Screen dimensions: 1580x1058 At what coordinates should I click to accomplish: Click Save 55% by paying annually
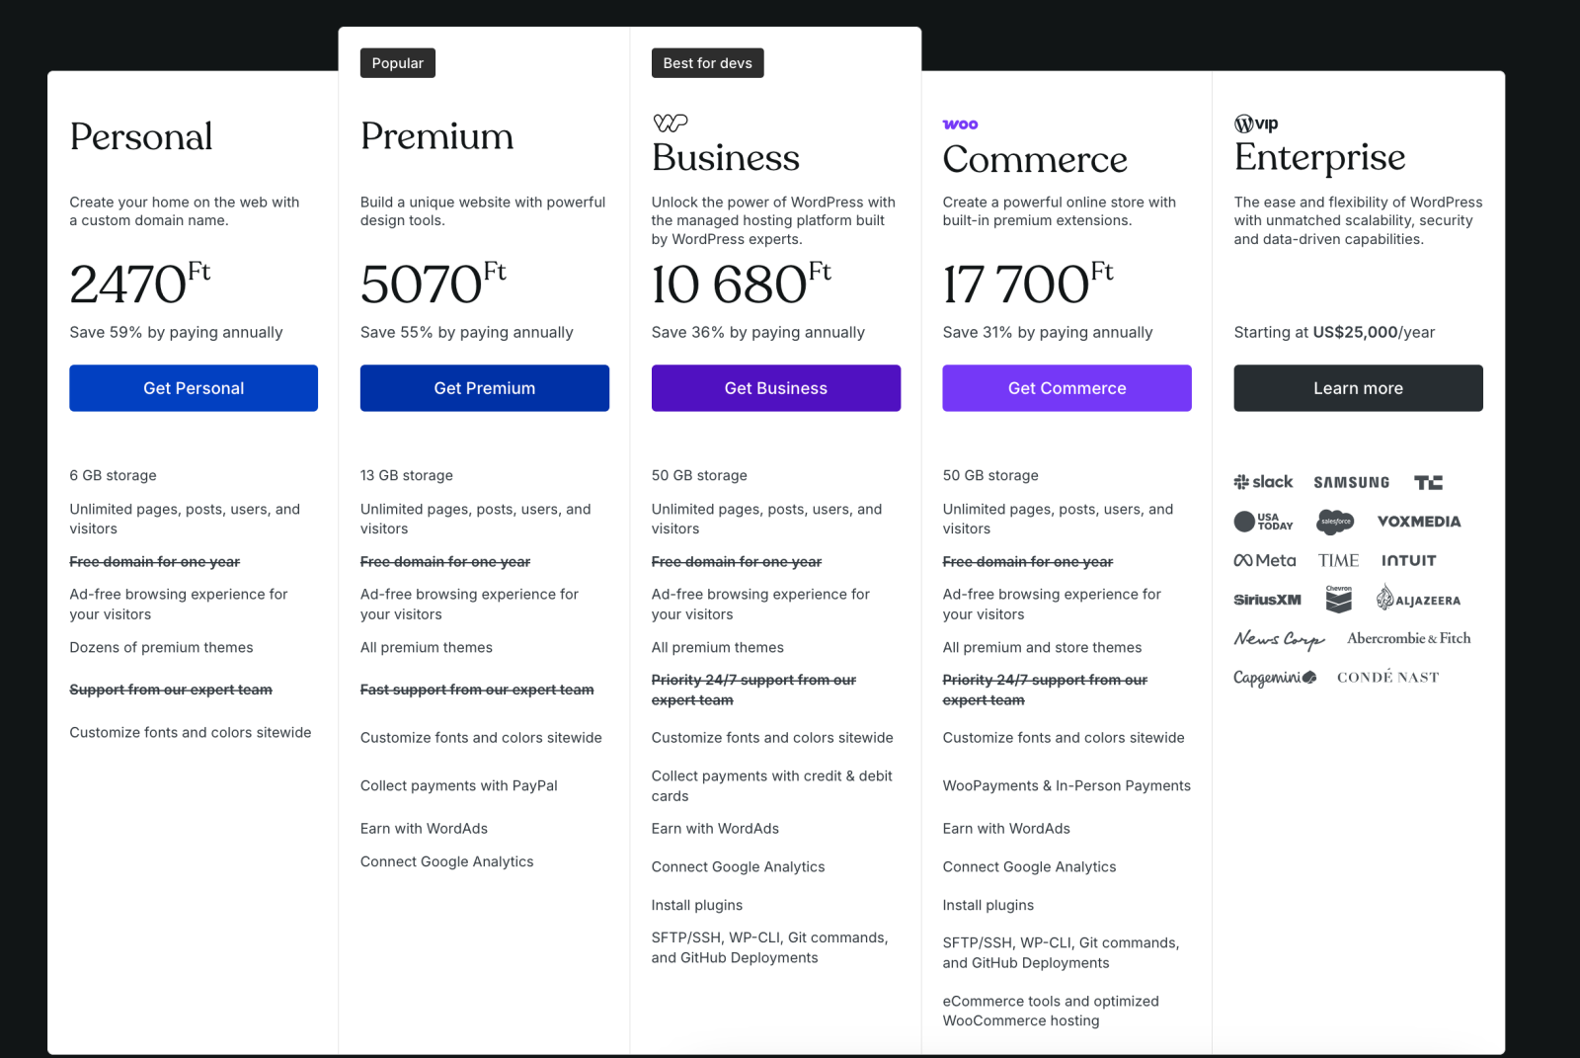click(x=467, y=332)
